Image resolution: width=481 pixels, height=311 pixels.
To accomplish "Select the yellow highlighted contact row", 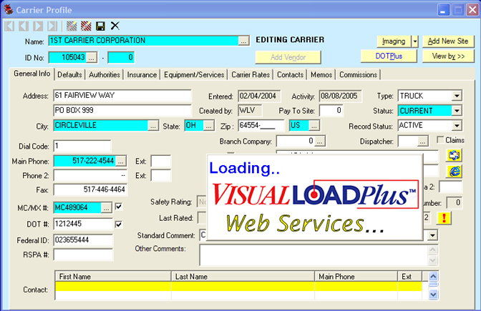I will coord(238,287).
